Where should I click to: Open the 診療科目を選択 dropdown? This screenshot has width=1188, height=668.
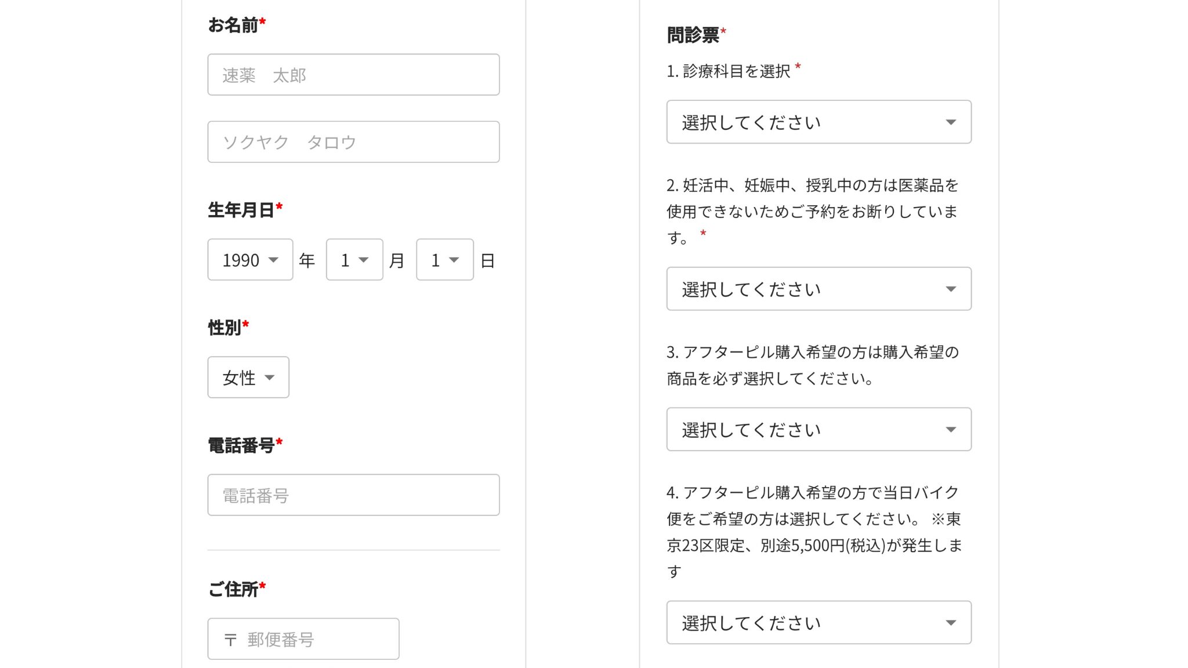coord(818,122)
